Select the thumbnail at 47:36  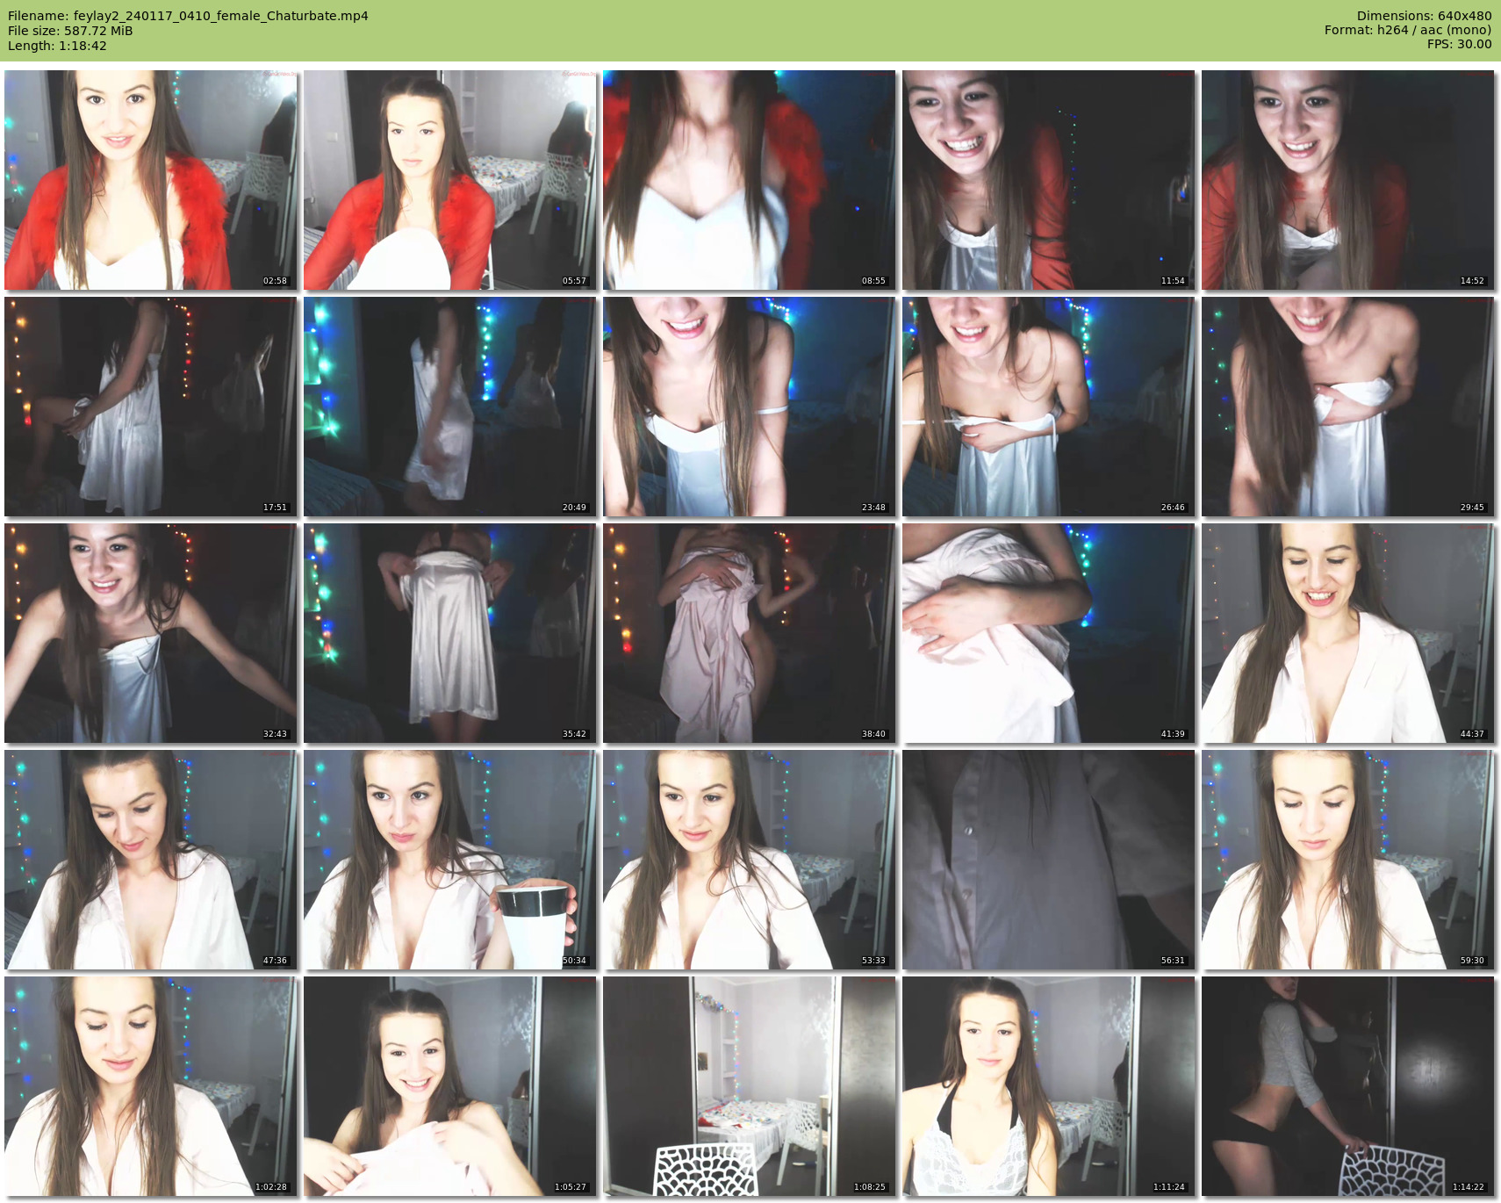(151, 860)
